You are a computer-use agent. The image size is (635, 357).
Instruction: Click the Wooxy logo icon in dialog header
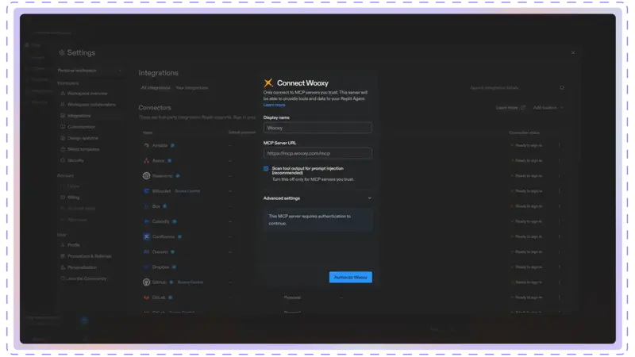268,83
